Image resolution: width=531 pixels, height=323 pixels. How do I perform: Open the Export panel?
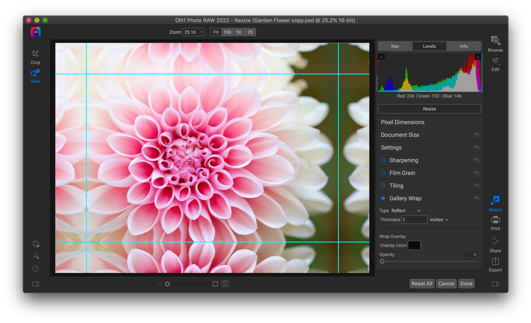click(495, 264)
